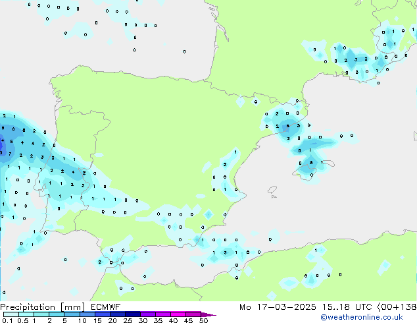Click the "7" precipitation value on the map
Viewport: 417px width, 323px height.
coord(10,154)
